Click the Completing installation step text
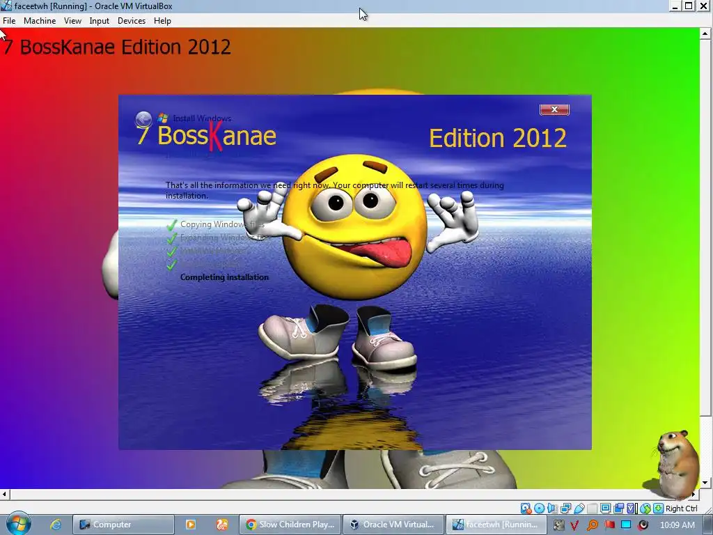713x535 pixels. pyautogui.click(x=224, y=277)
